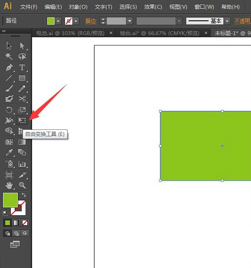
Task: Select the Direct Selection tool
Action: 22,46
